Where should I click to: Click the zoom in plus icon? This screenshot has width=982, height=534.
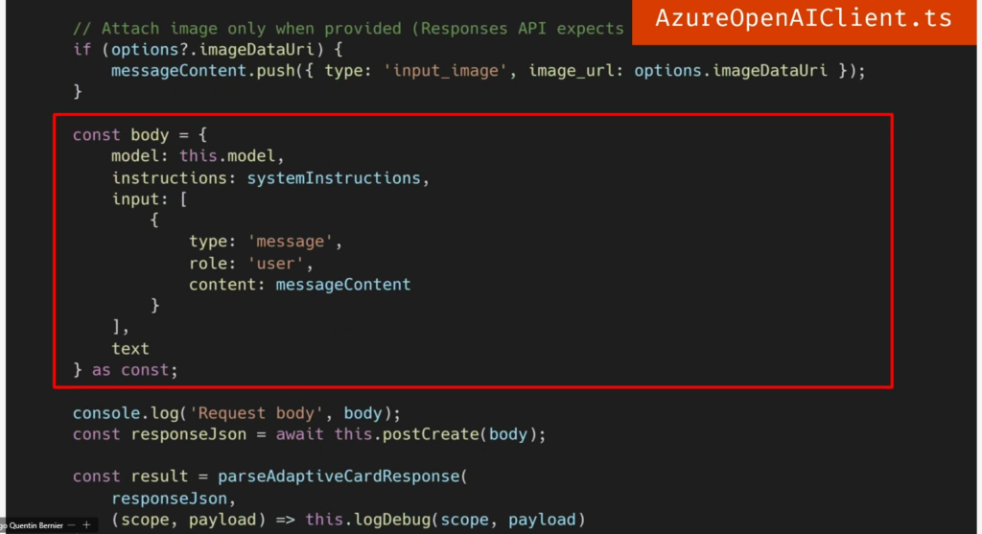tap(86, 525)
